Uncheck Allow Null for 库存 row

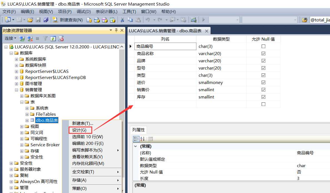pyautogui.click(x=263, y=97)
